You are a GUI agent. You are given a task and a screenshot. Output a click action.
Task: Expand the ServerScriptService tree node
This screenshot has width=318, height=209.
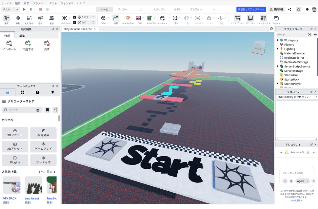coord(278,66)
